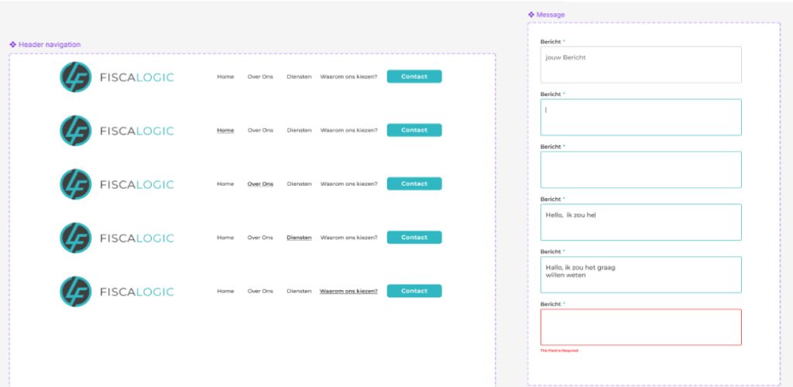Click Home in the header with Over Ons underlined
The width and height of the screenshot is (793, 387).
coord(225,184)
